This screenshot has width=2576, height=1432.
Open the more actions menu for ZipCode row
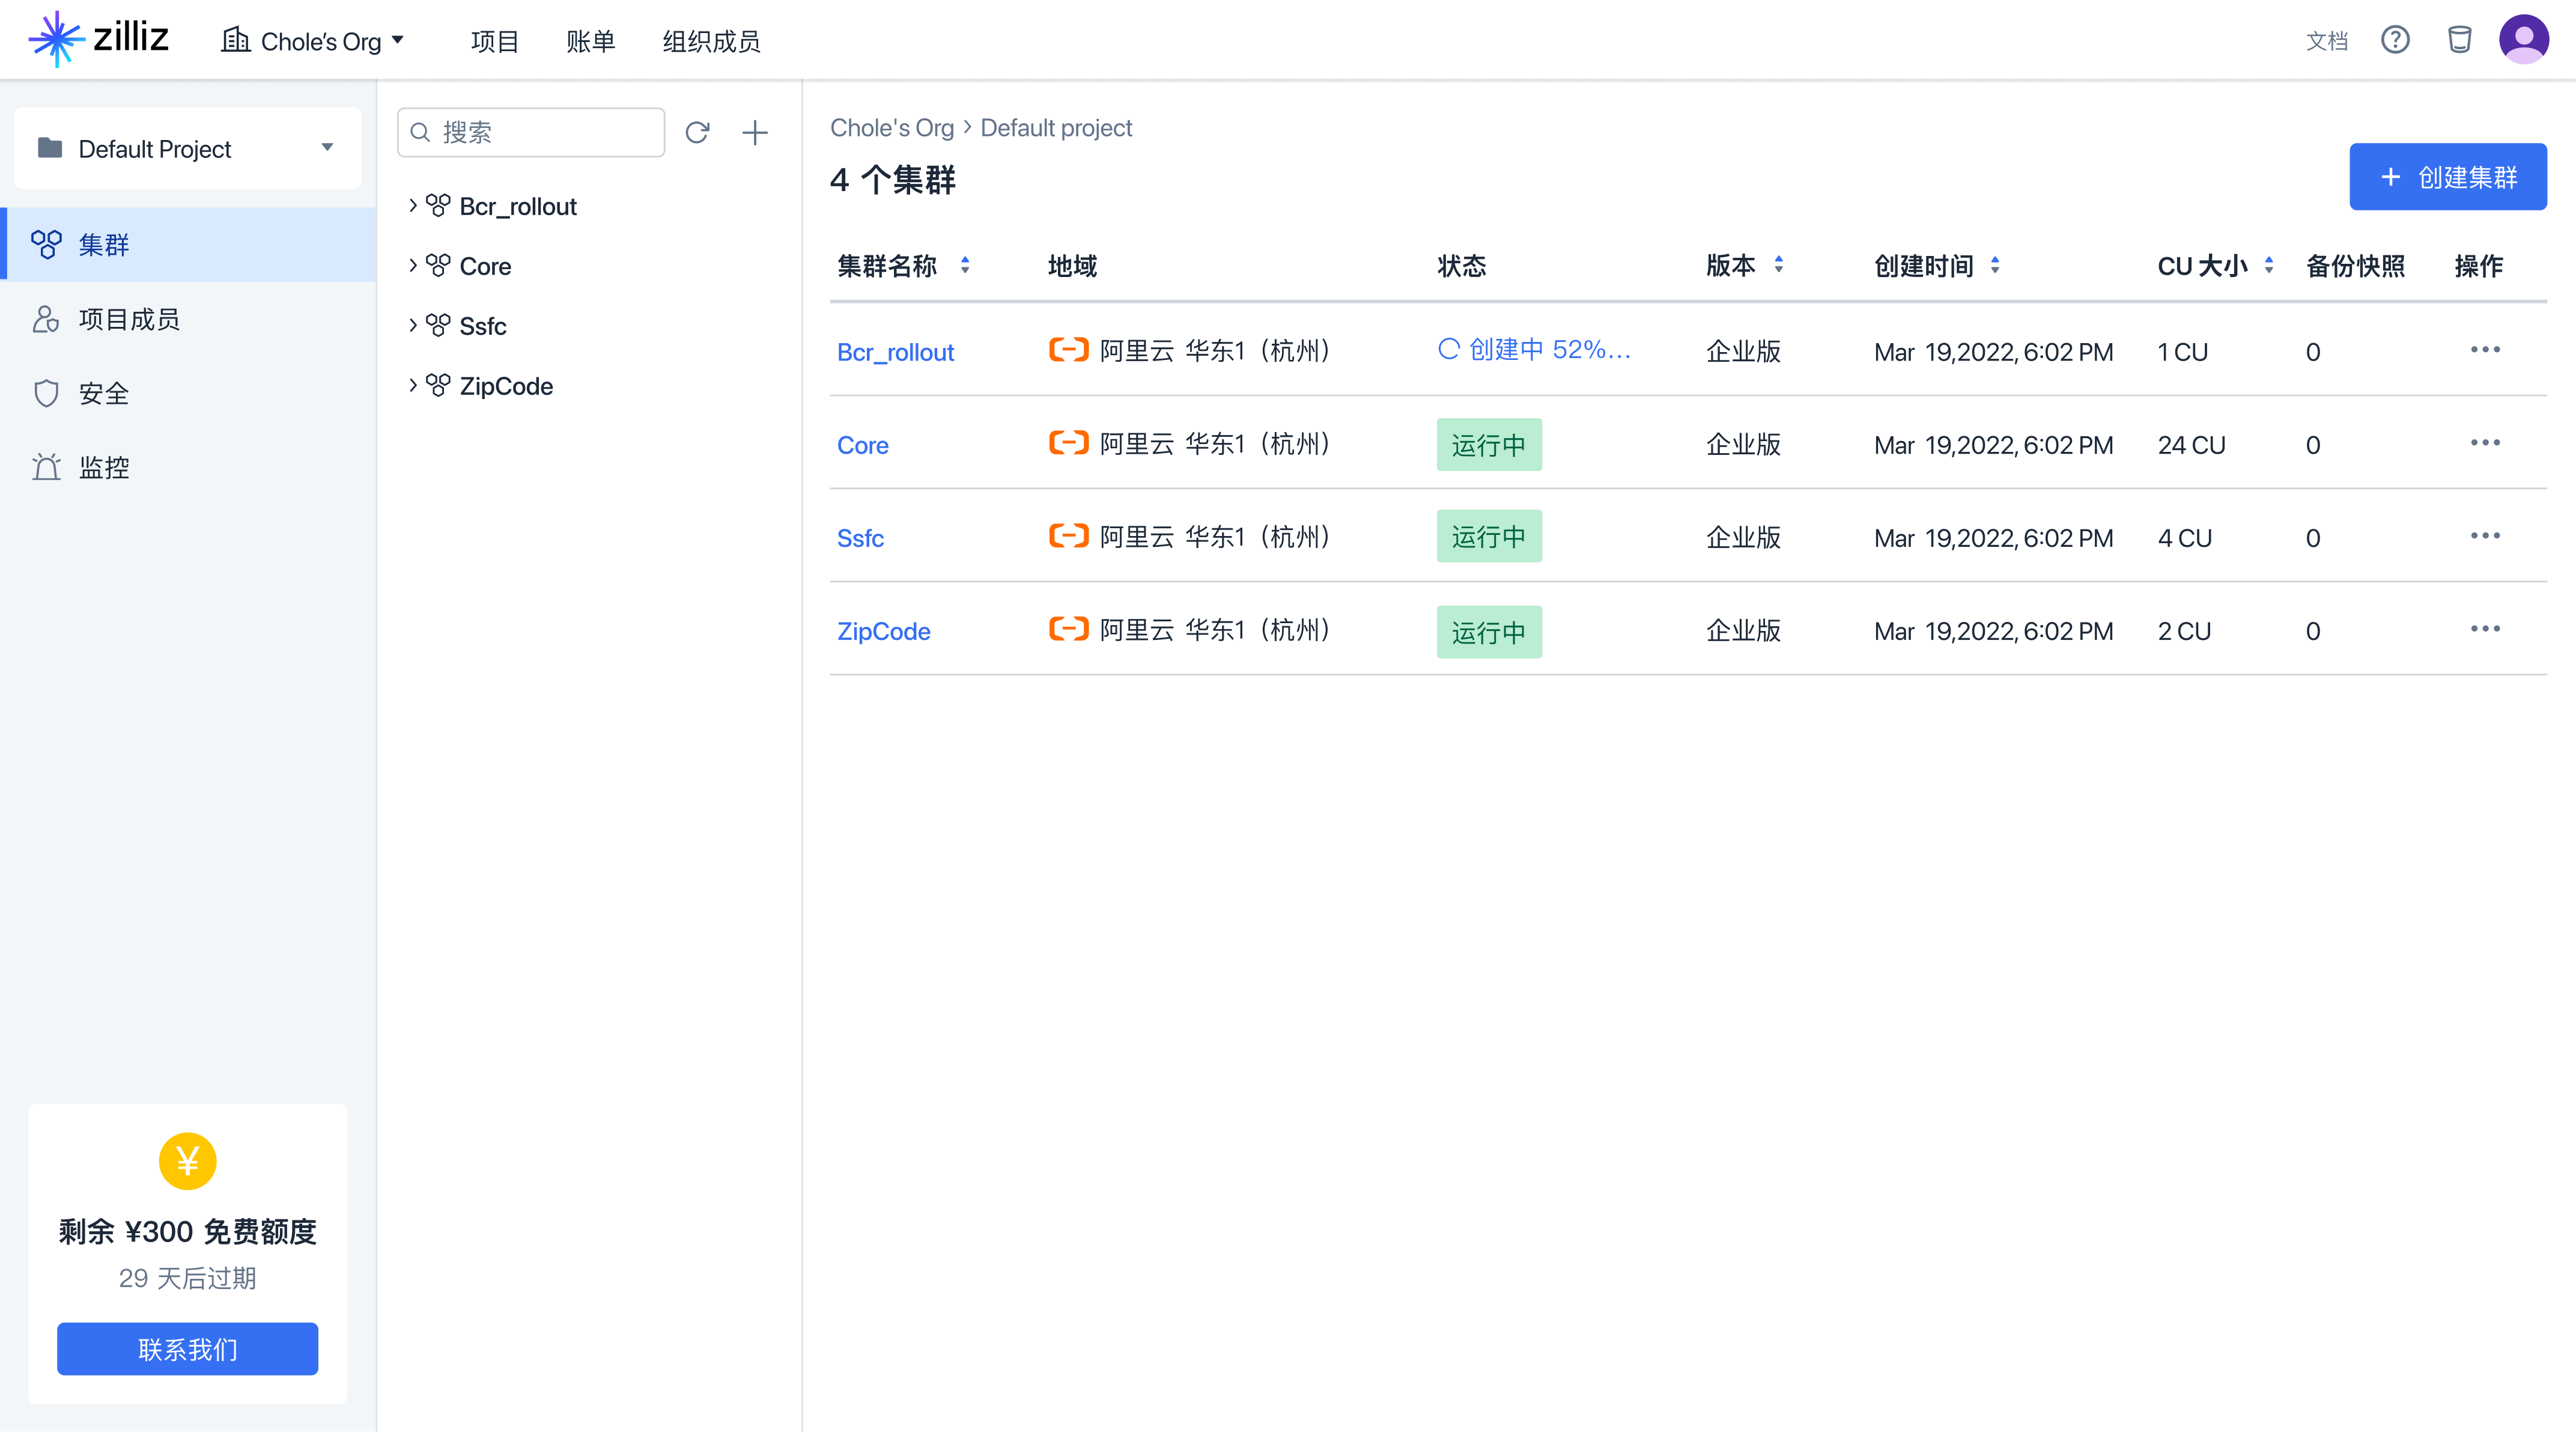tap(2485, 629)
